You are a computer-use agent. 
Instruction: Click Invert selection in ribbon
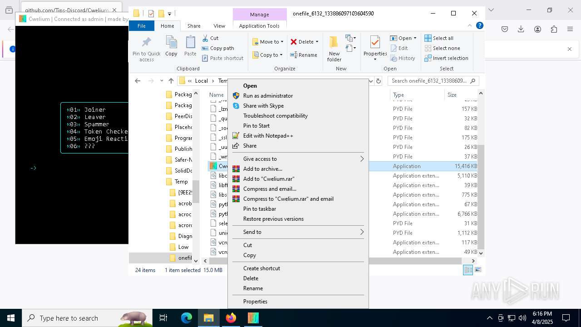click(446, 58)
